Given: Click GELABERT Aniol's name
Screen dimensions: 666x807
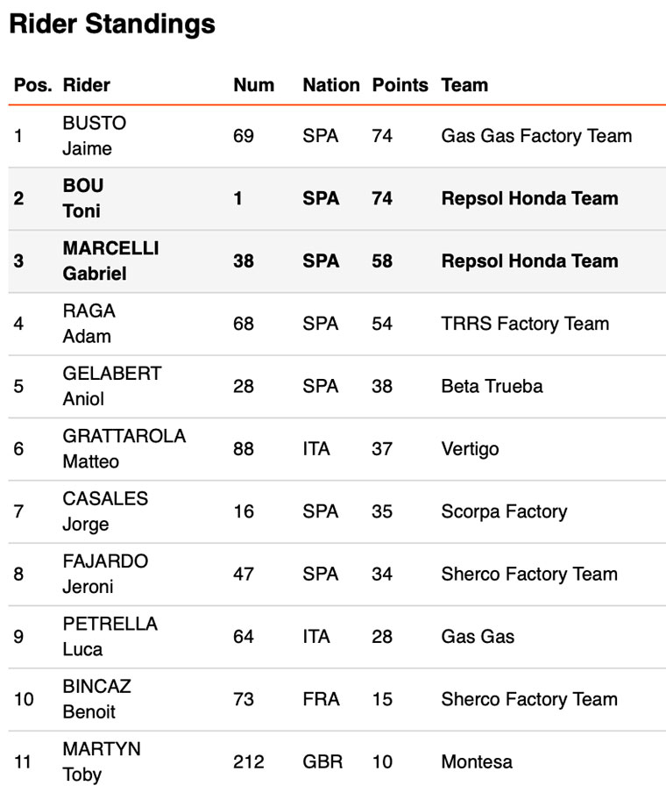Looking at the screenshot, I should (x=111, y=386).
